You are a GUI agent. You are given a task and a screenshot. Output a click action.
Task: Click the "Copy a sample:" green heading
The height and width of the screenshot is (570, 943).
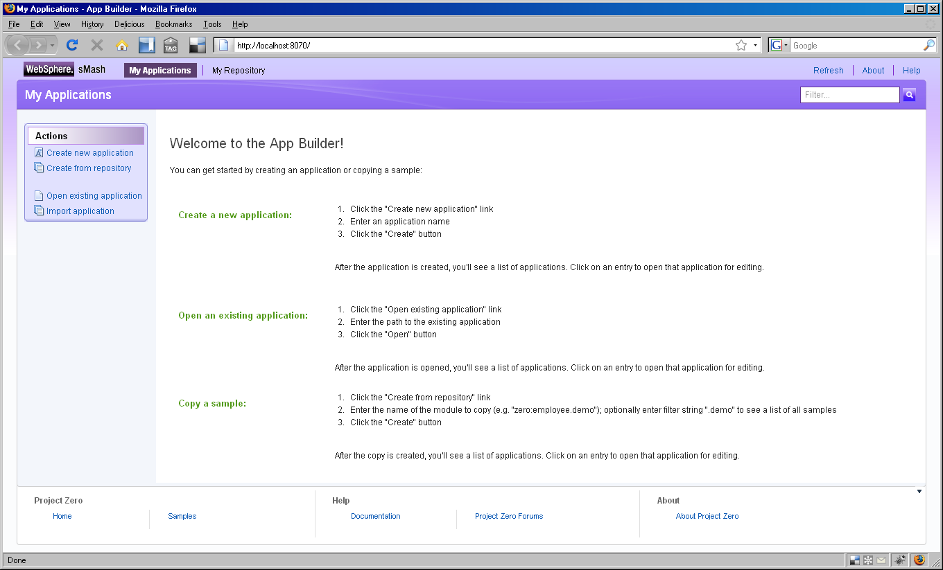[212, 404]
